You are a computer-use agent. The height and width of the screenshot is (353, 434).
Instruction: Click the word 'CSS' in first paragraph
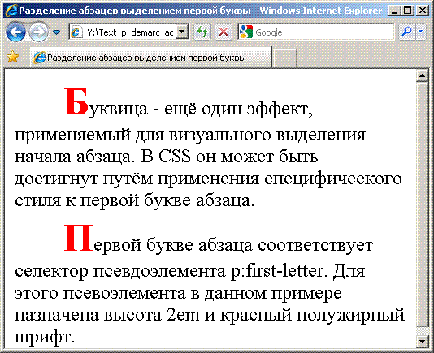click(175, 157)
